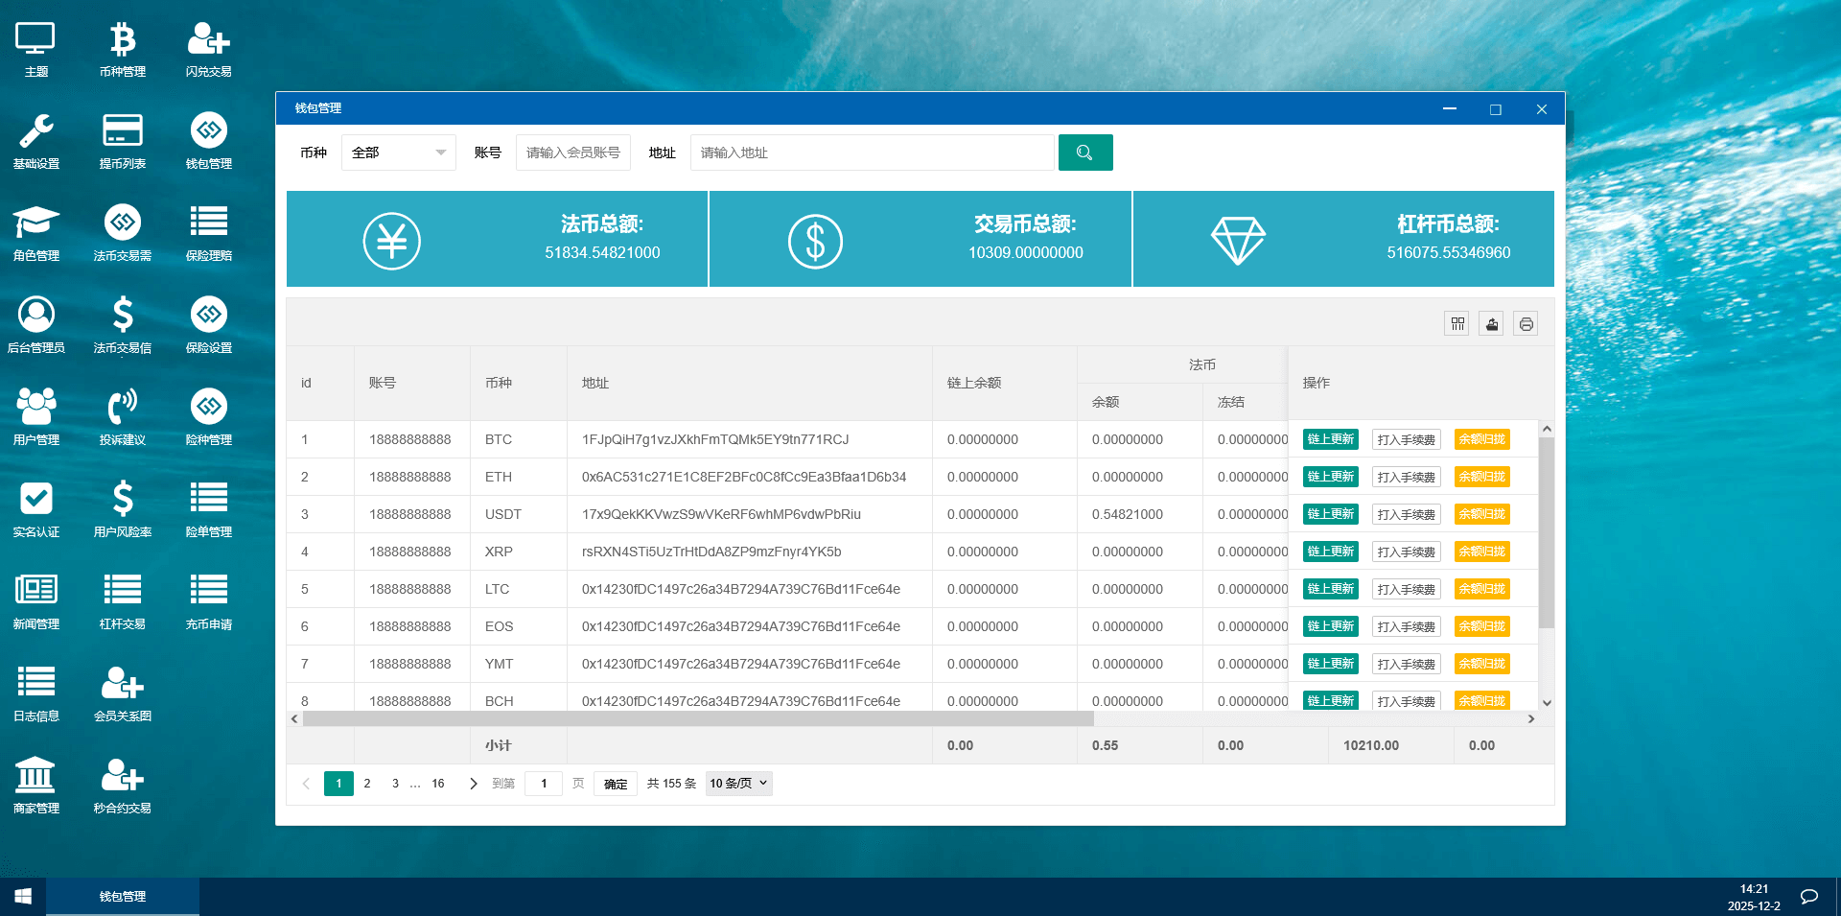The image size is (1841, 916).
Task: Click the table scroll down arrow
Action: tap(1546, 703)
